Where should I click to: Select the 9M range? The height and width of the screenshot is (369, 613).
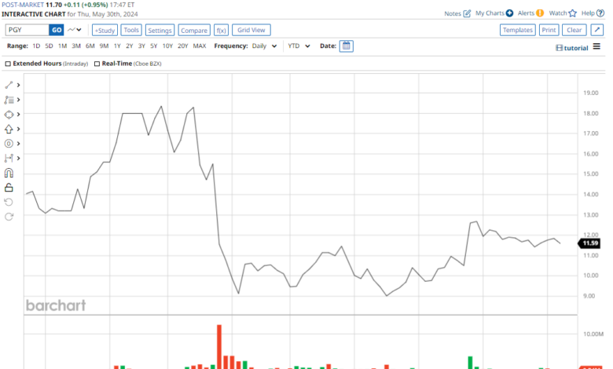click(x=104, y=46)
